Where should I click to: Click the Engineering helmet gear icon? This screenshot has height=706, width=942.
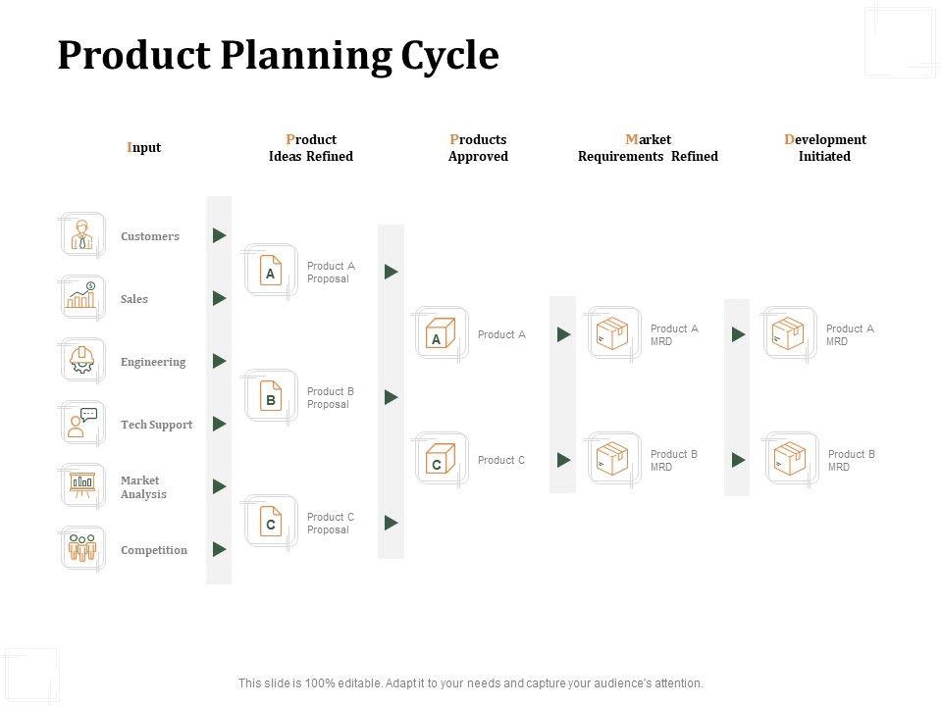(81, 361)
